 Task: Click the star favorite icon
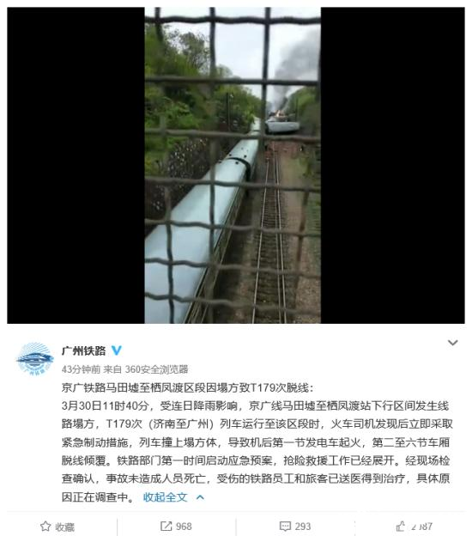[45, 527]
